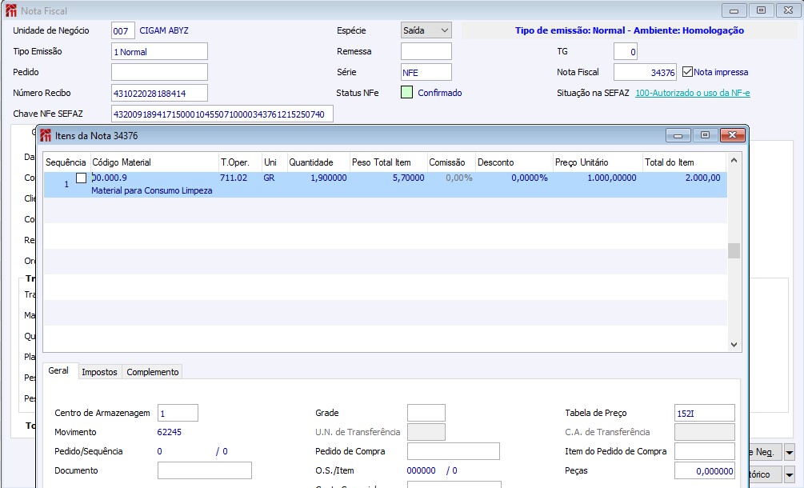Image resolution: width=804 pixels, height=488 pixels.
Task: Click the operation type cell 711.02
Action: (234, 178)
